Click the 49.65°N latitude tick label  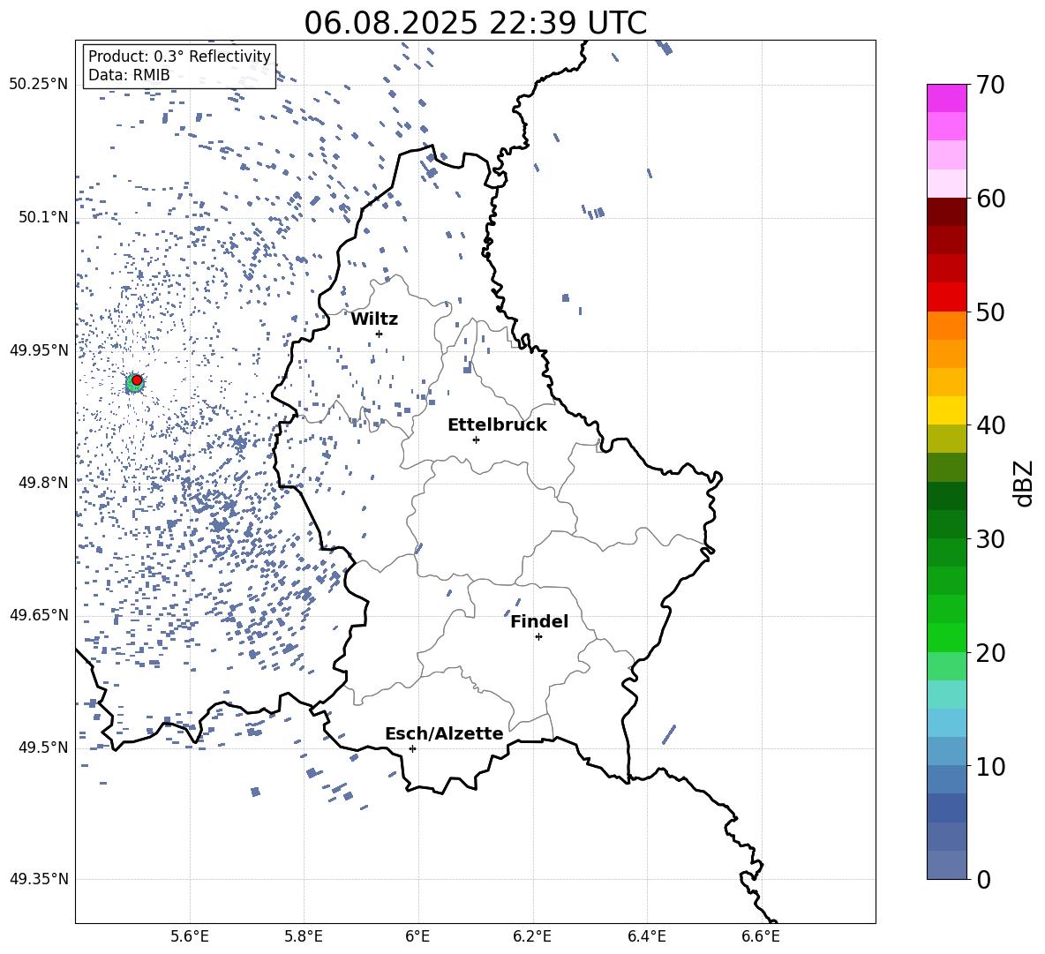39,614
